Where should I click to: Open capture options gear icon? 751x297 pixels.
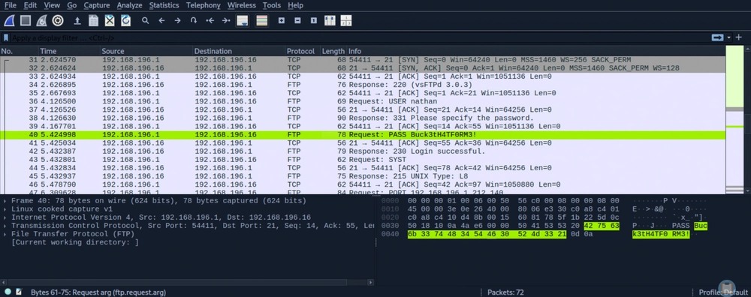pos(58,20)
